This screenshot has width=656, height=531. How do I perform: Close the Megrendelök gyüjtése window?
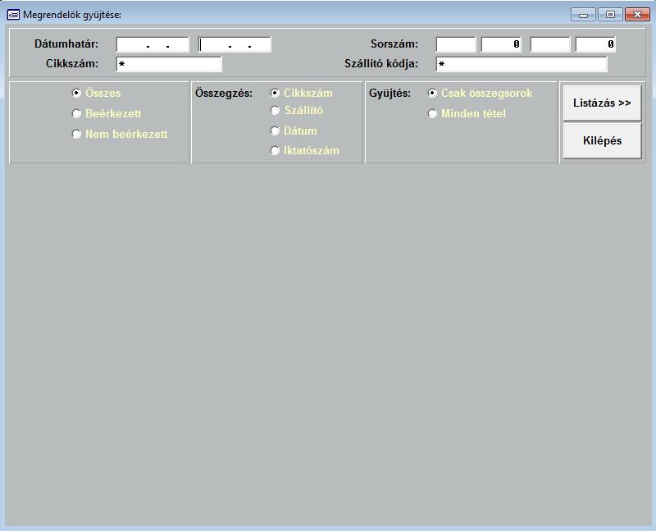[637, 15]
